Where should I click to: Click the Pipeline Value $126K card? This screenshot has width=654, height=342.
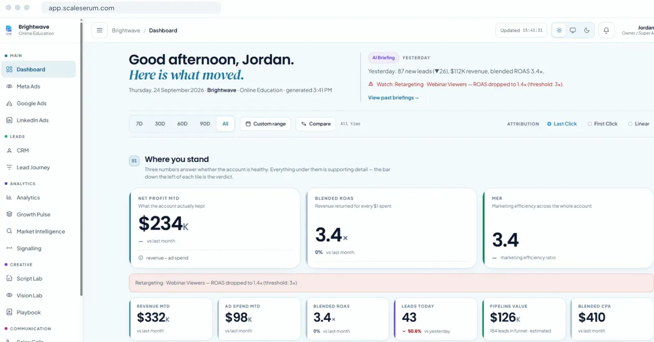coord(524,319)
